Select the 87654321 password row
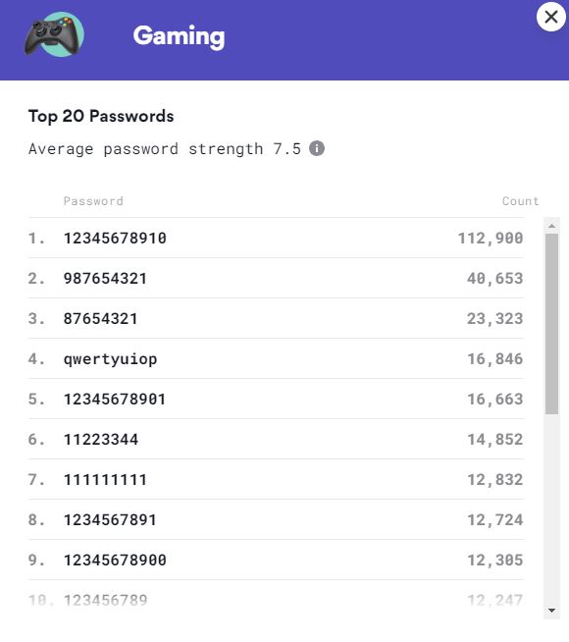Image resolution: width=569 pixels, height=642 pixels. tap(276, 318)
